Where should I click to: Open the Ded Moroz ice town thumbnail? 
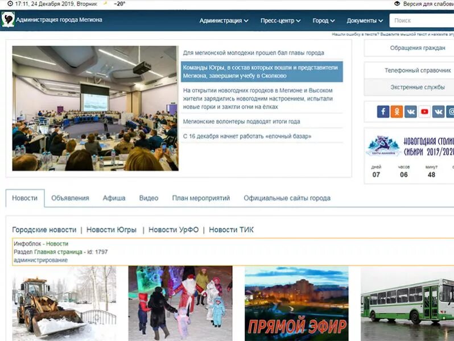(180, 303)
